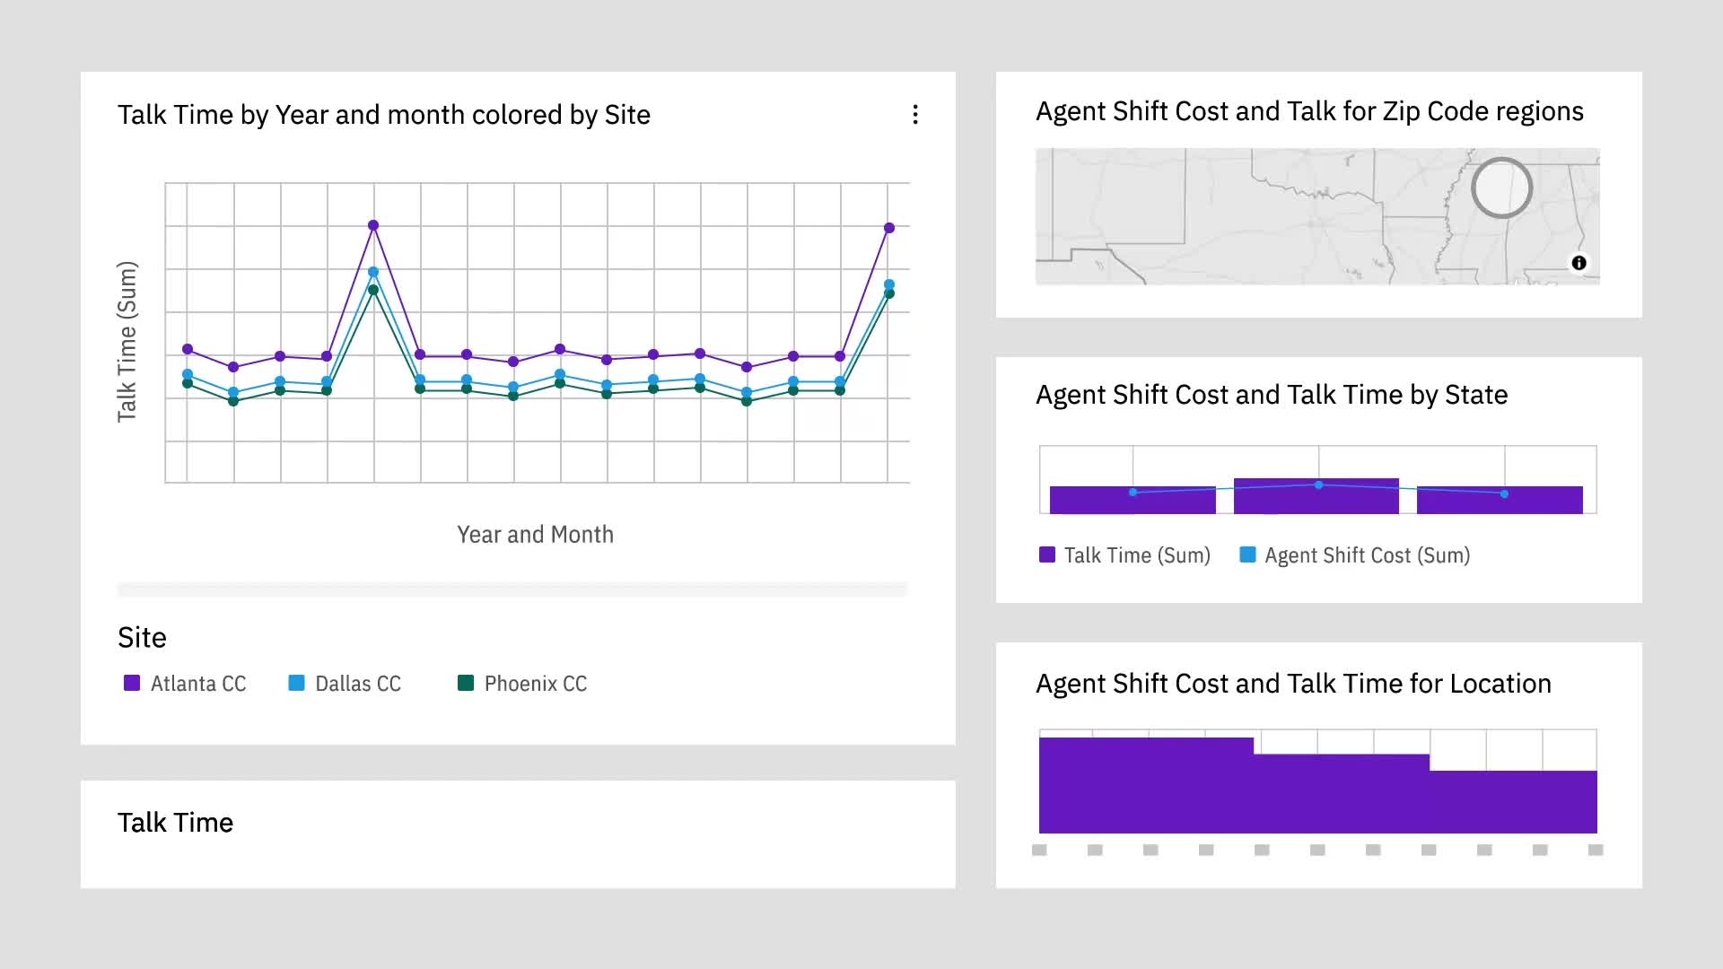Open the Talk Time card

coord(518,834)
